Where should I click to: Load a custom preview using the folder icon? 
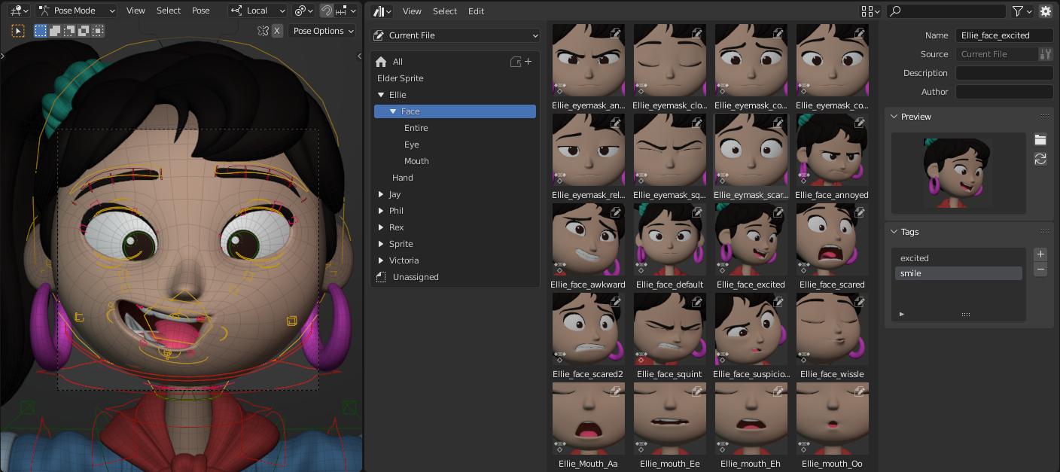click(1040, 139)
